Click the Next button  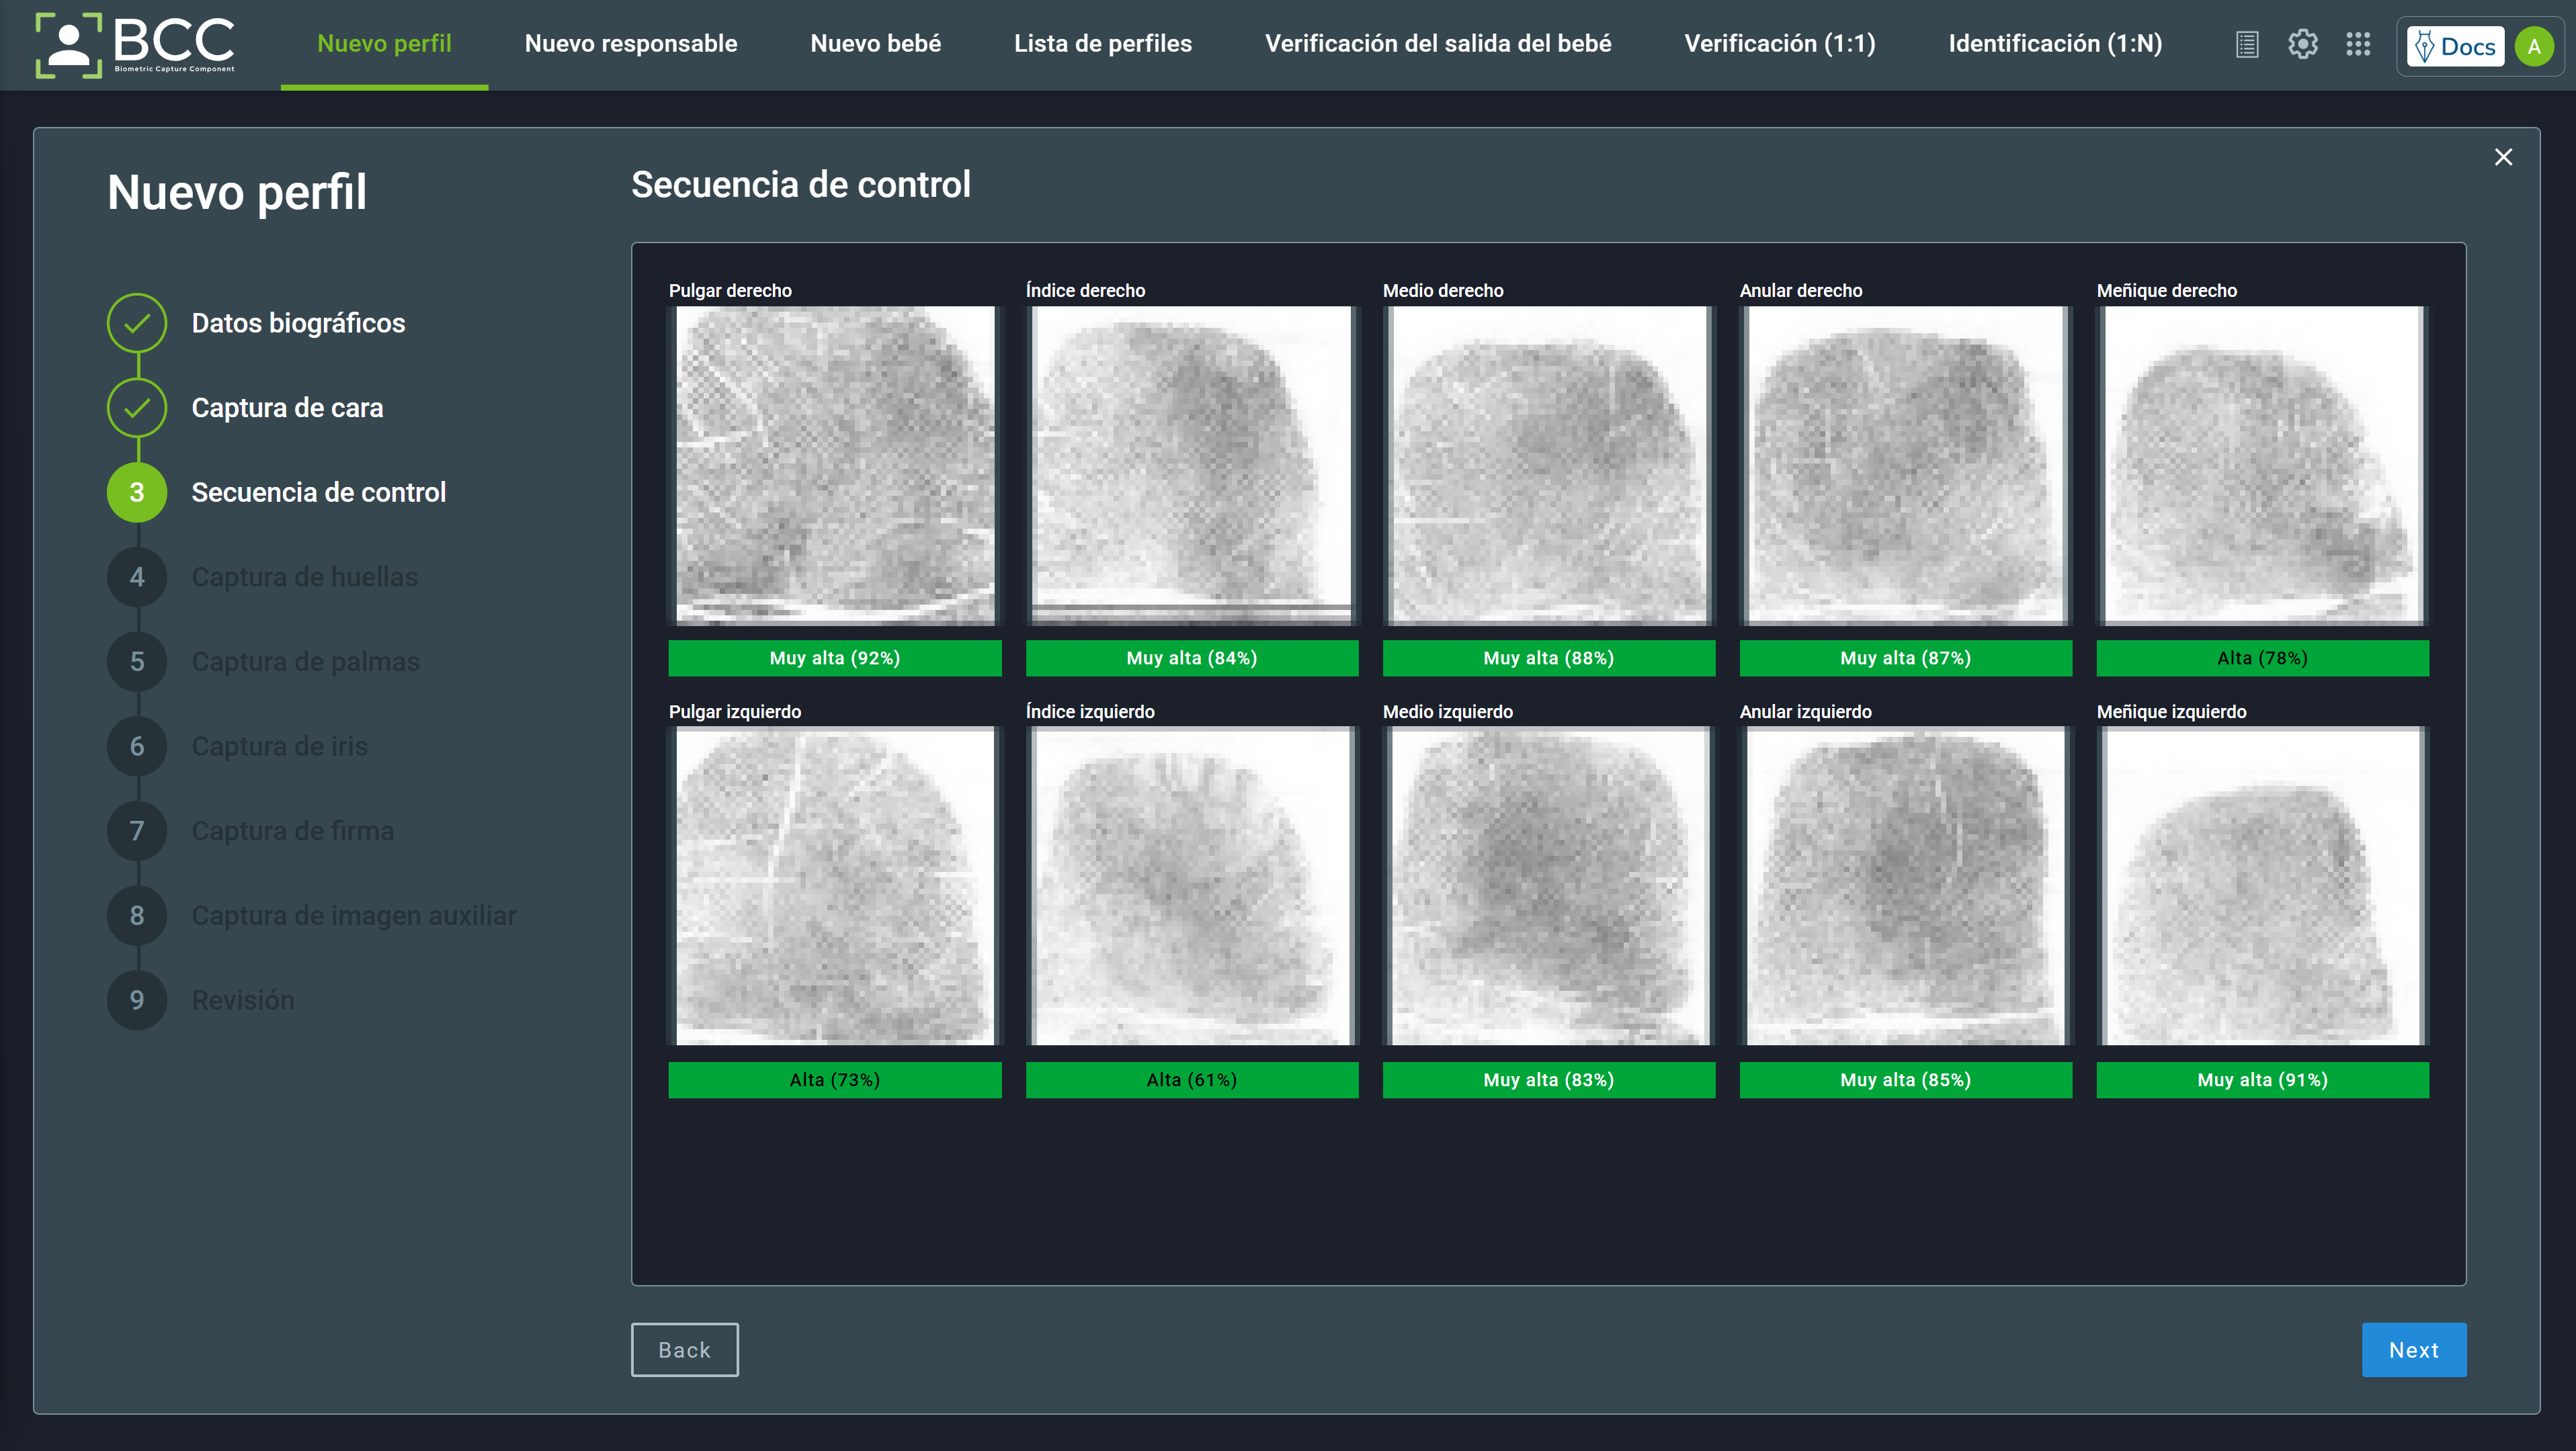point(2414,1350)
